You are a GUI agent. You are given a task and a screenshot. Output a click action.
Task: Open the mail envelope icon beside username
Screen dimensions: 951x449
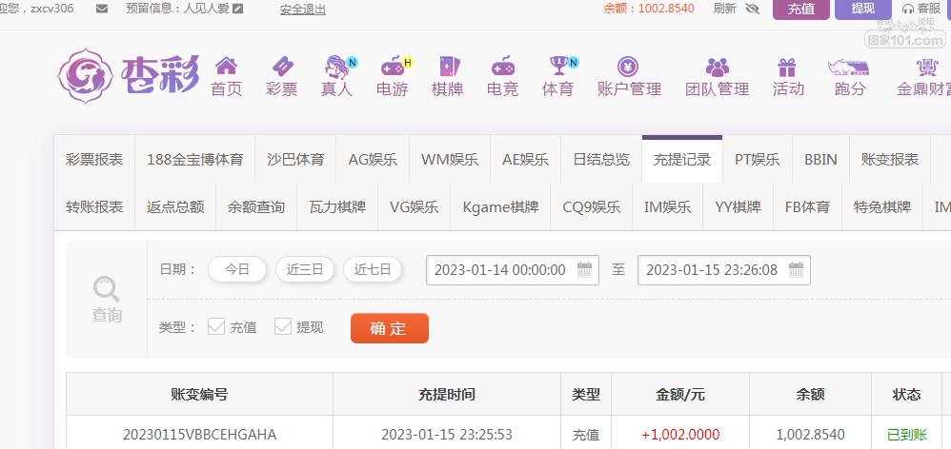tap(103, 9)
